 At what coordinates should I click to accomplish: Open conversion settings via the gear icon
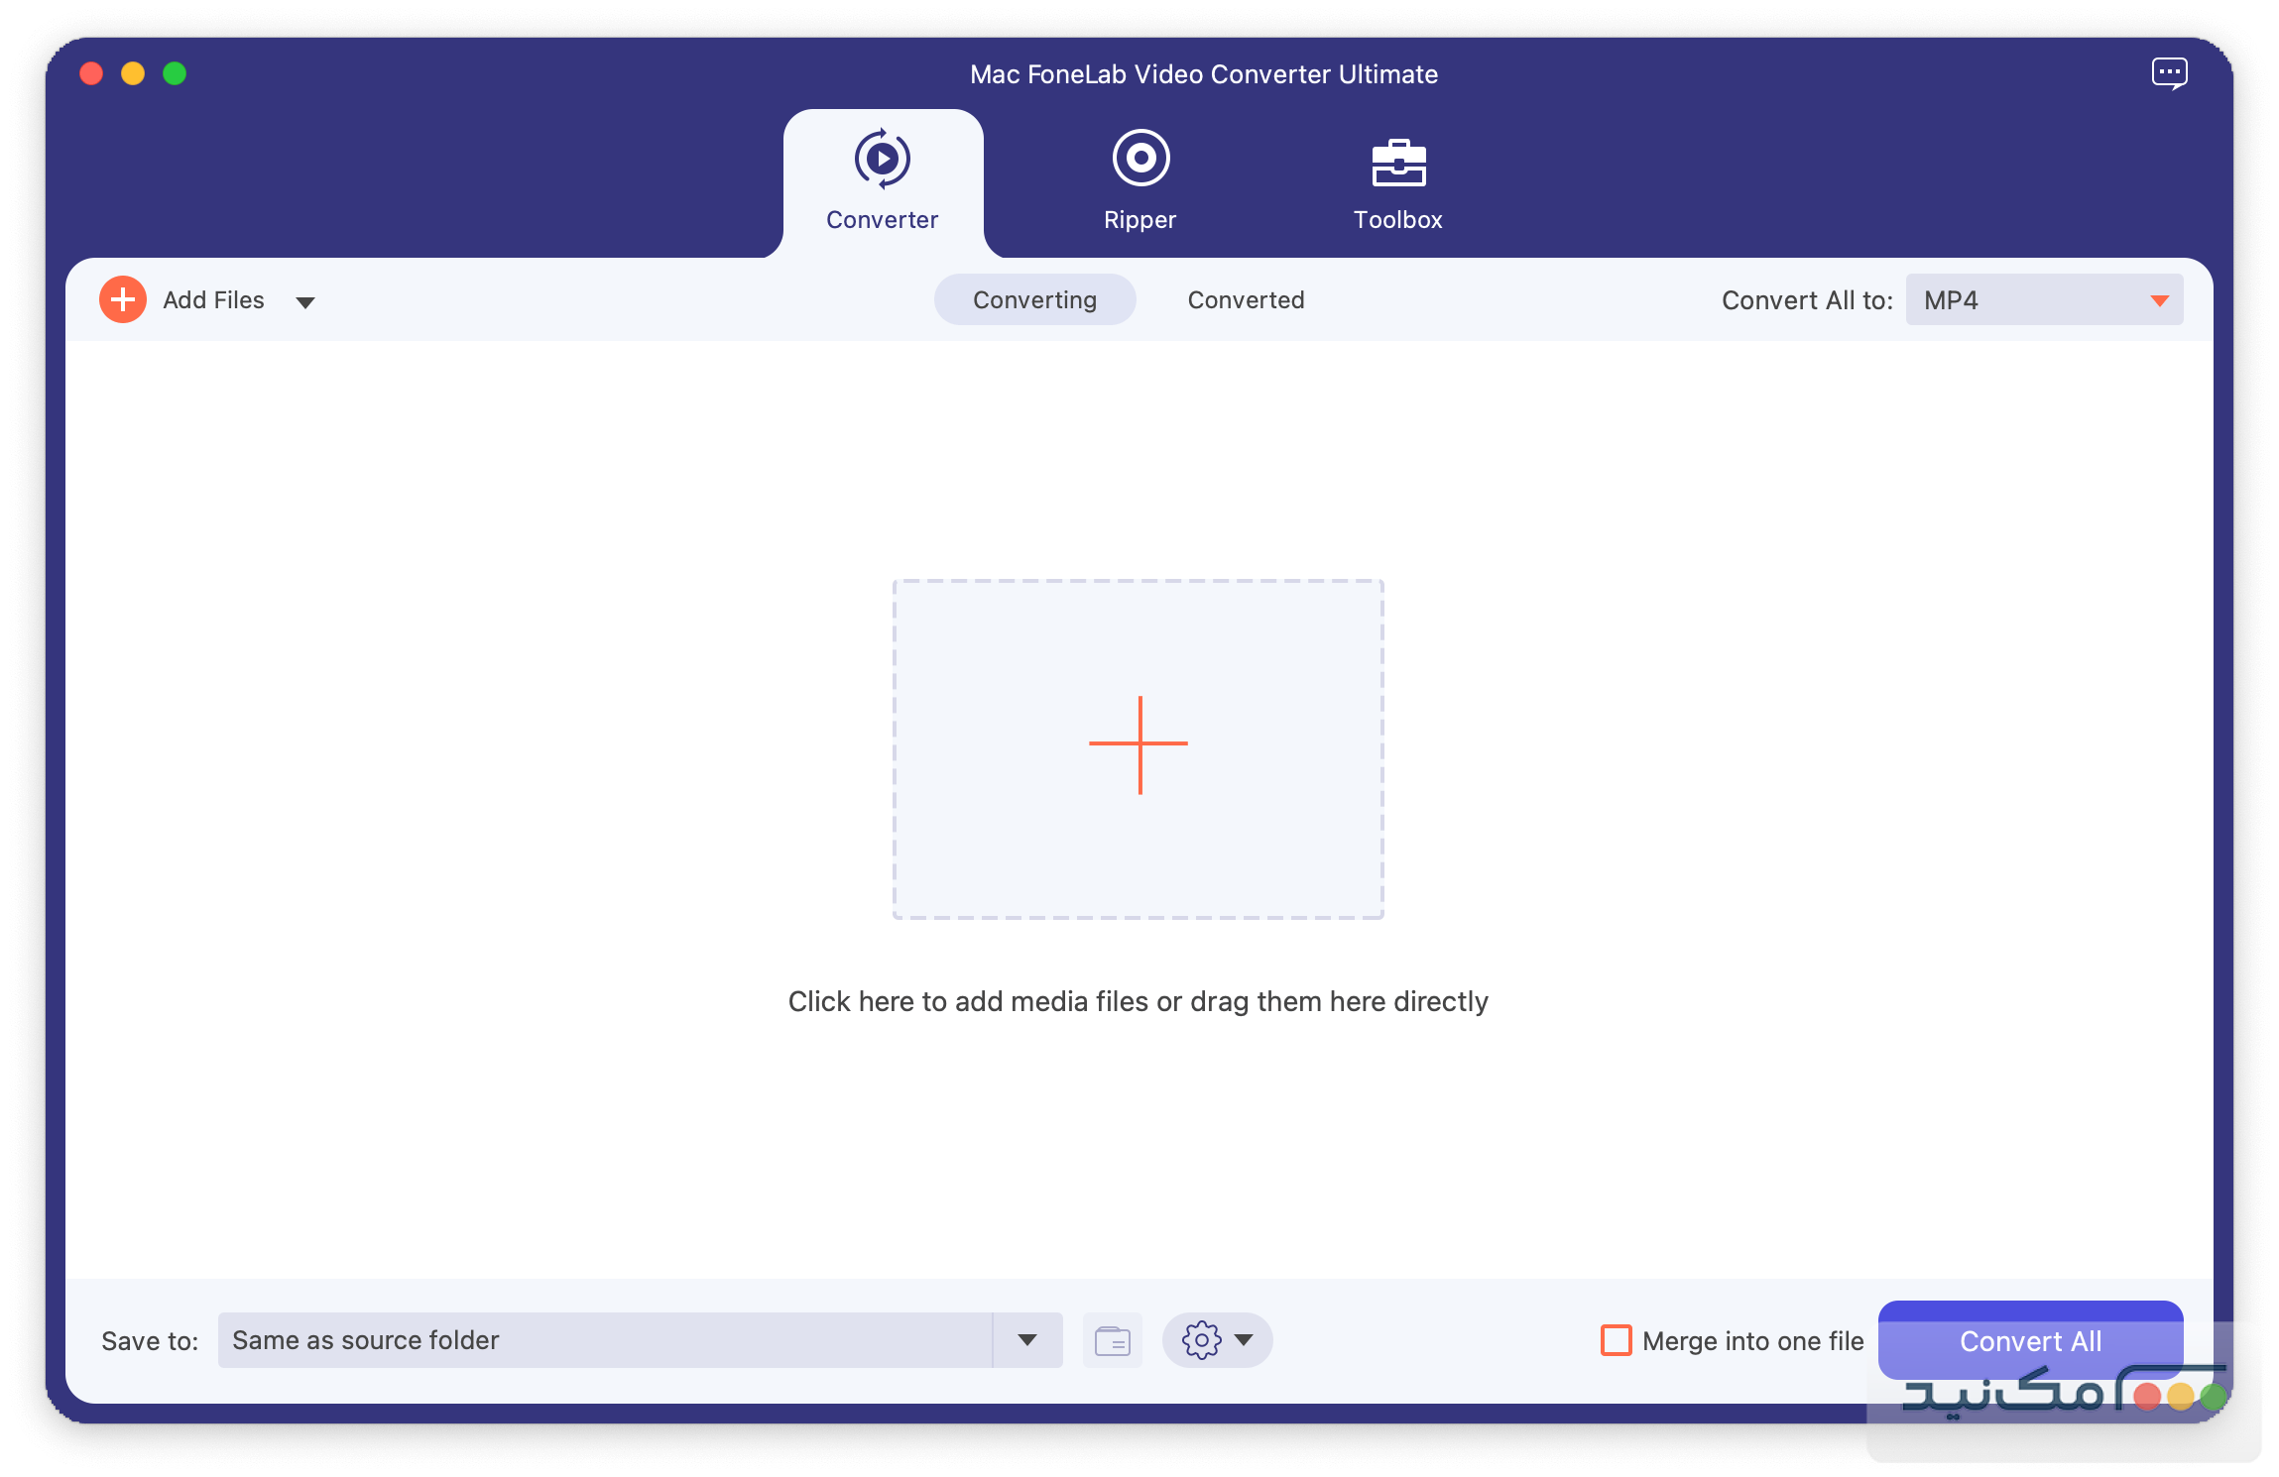point(1200,1340)
